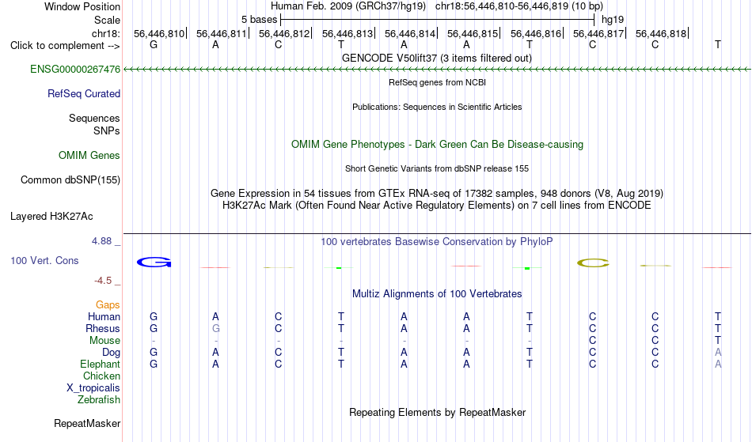Open GTEx Gene Expression track title

(437, 194)
